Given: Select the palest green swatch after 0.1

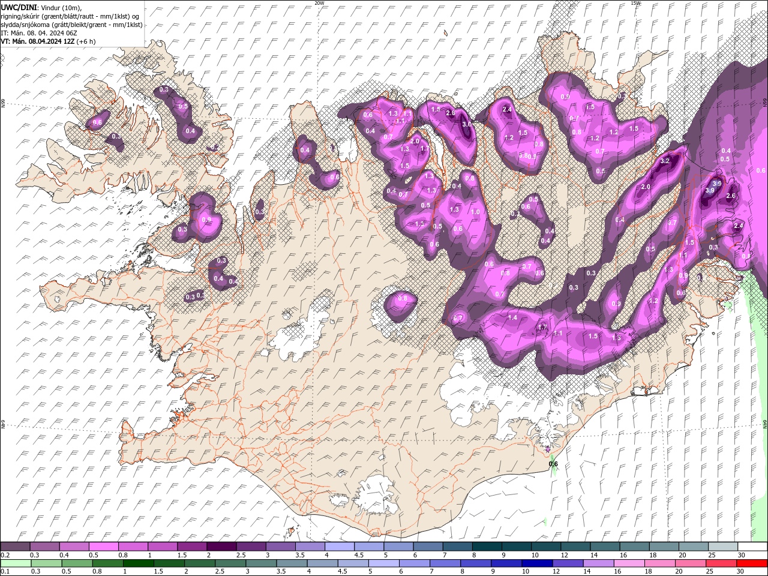Looking at the screenshot, I should pos(16,563).
